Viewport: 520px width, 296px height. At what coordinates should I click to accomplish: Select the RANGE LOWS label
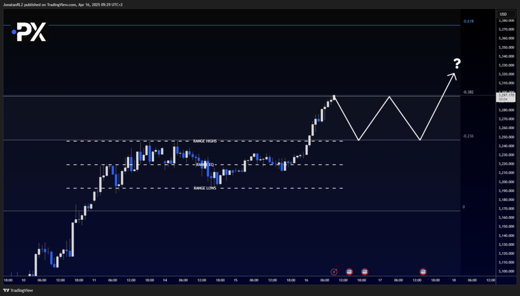[205, 188]
